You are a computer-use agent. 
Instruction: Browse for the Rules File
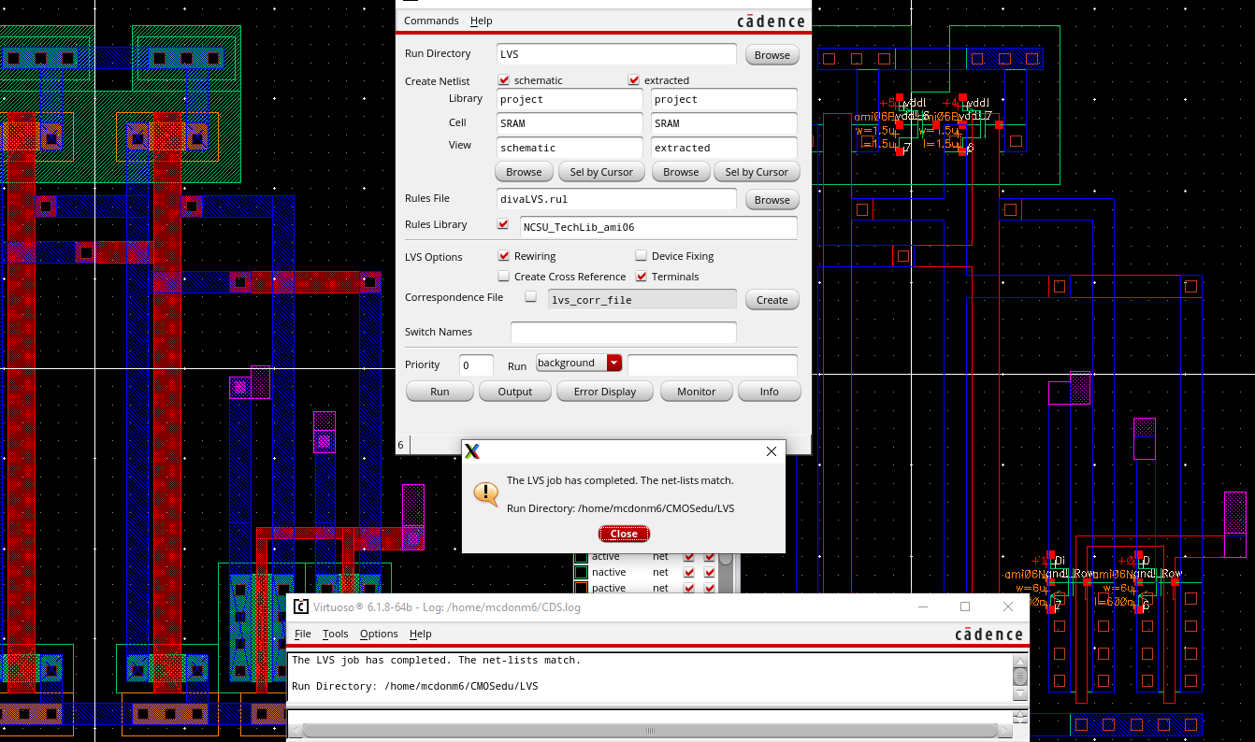(772, 200)
